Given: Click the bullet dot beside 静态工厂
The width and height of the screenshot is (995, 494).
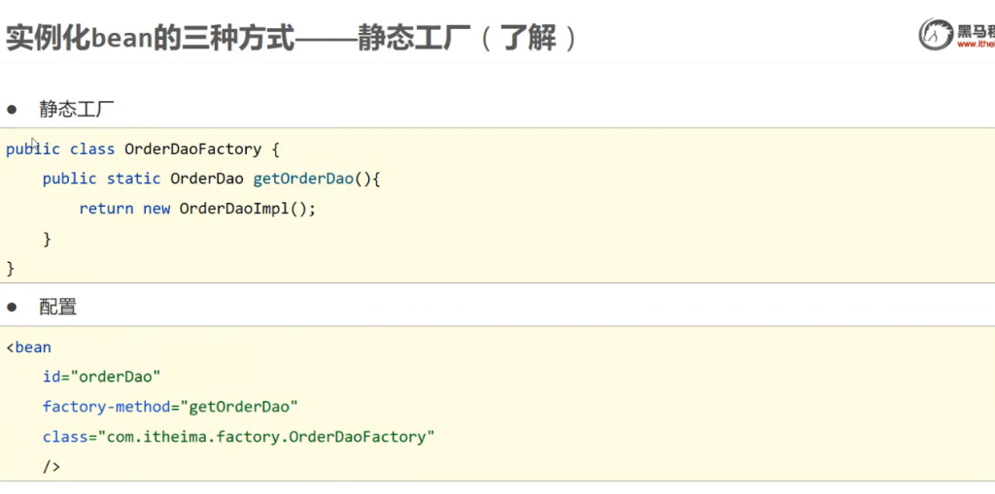Looking at the screenshot, I should (x=13, y=109).
